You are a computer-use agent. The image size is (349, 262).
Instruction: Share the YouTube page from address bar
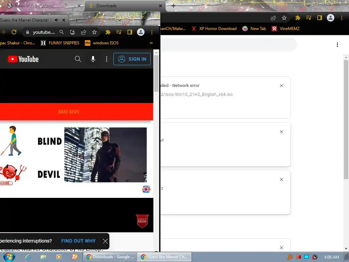[x=84, y=32]
